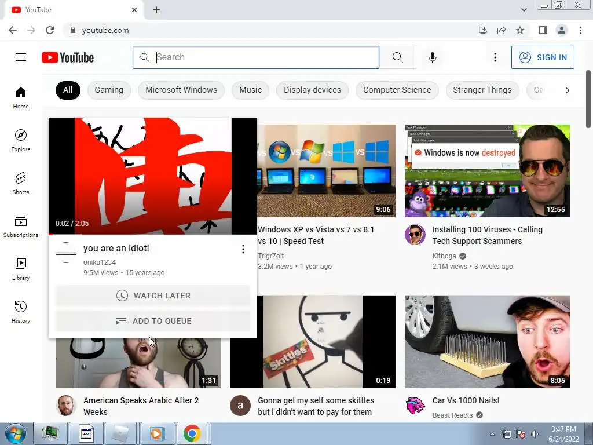The height and width of the screenshot is (445, 593).
Task: Select Display devices filter chip
Action: coord(312,90)
